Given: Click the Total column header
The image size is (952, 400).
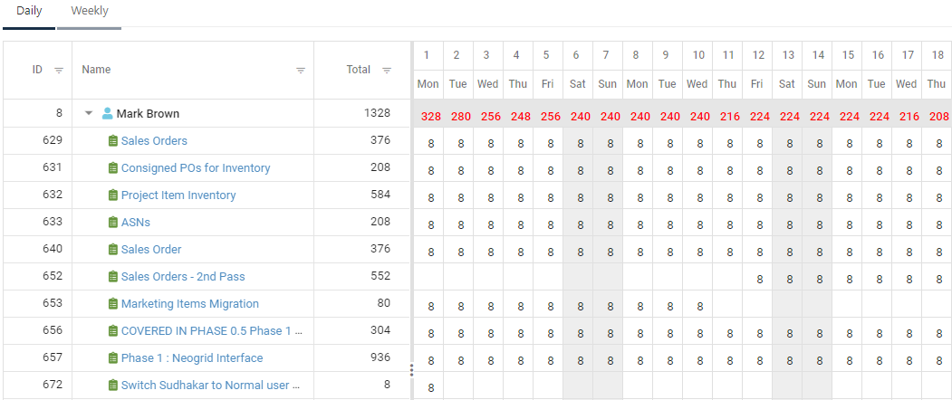Looking at the screenshot, I should pyautogui.click(x=359, y=70).
